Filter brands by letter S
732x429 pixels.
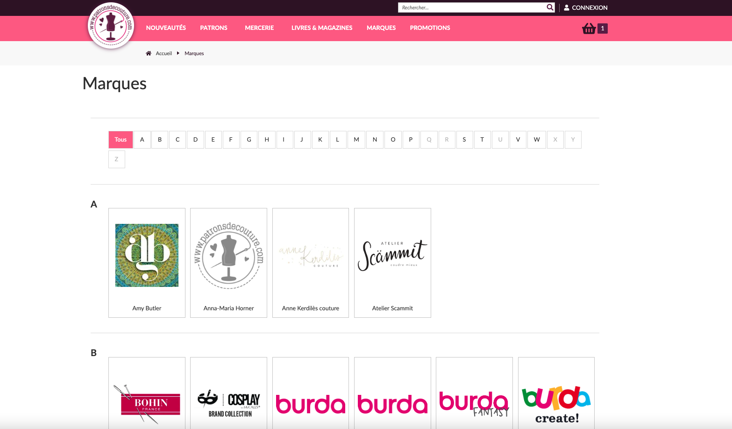[464, 140]
